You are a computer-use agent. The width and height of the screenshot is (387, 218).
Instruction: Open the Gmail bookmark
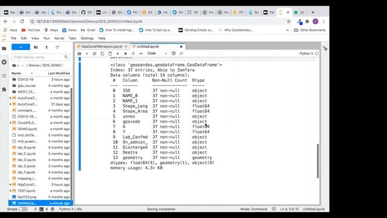[88, 30]
